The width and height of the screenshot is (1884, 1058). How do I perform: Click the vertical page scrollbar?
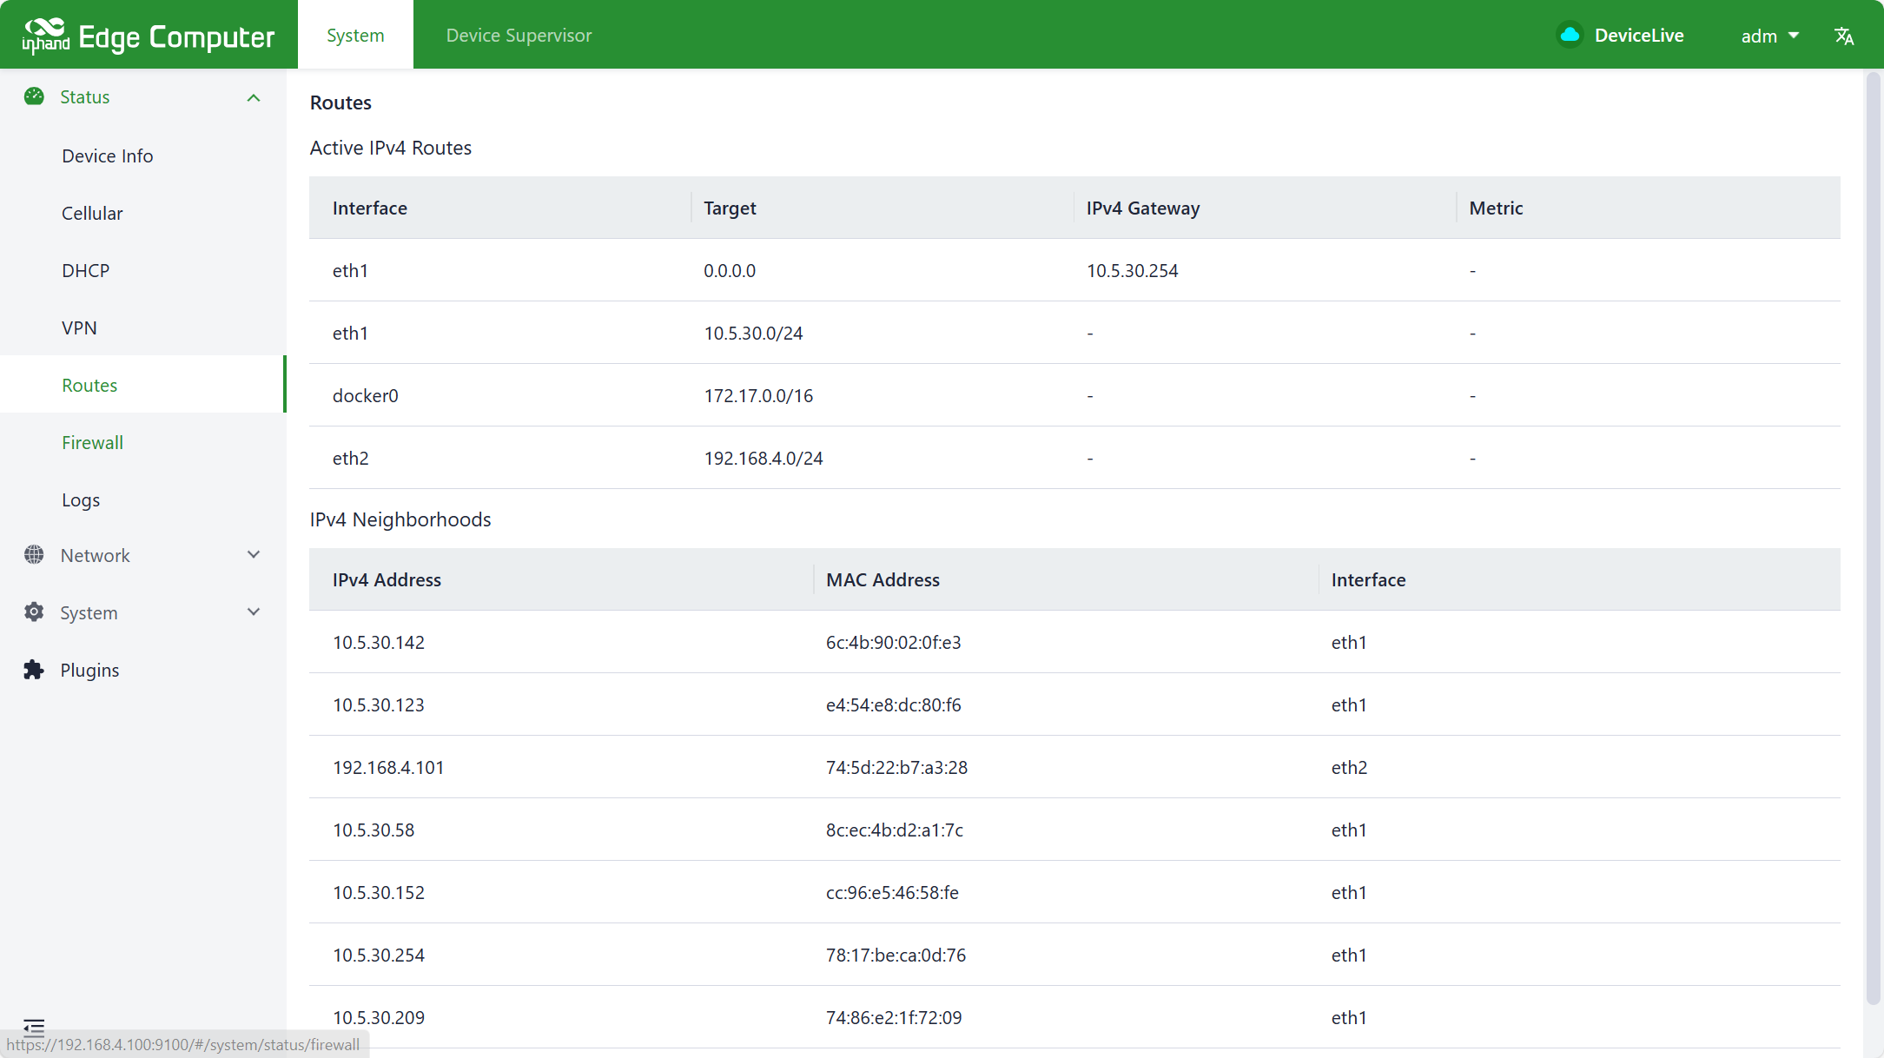click(x=1874, y=539)
